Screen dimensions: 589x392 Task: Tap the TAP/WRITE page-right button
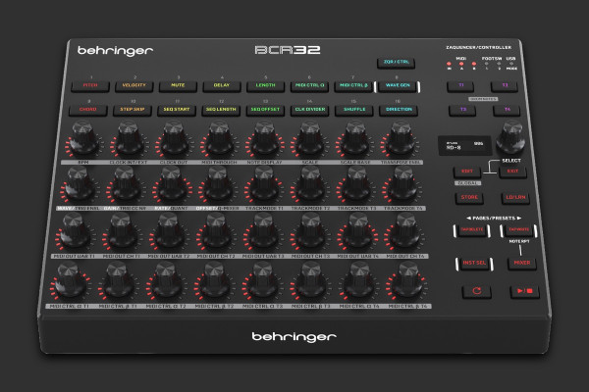(x=518, y=230)
